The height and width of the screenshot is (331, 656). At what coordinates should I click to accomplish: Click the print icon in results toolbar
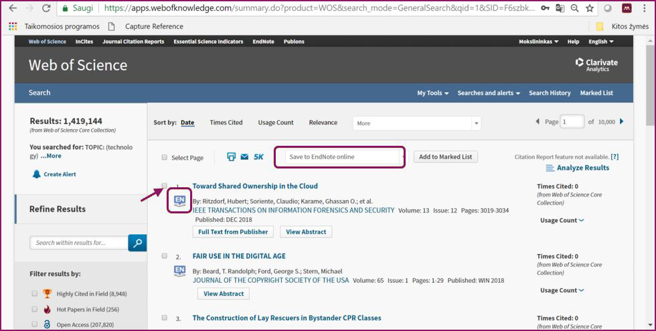click(232, 157)
